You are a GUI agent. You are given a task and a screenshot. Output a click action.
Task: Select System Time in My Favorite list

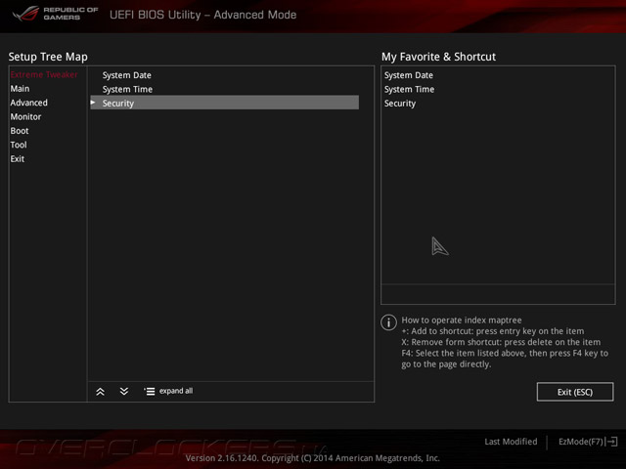[x=409, y=89]
